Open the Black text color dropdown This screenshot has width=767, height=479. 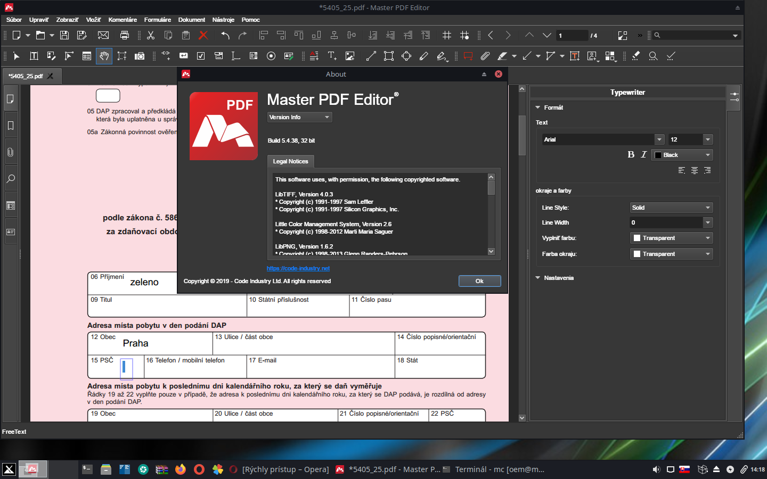(682, 155)
